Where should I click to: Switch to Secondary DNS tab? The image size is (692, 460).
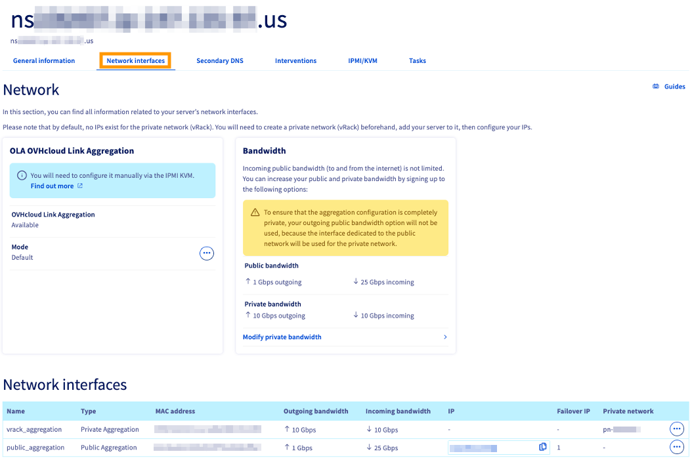click(220, 61)
